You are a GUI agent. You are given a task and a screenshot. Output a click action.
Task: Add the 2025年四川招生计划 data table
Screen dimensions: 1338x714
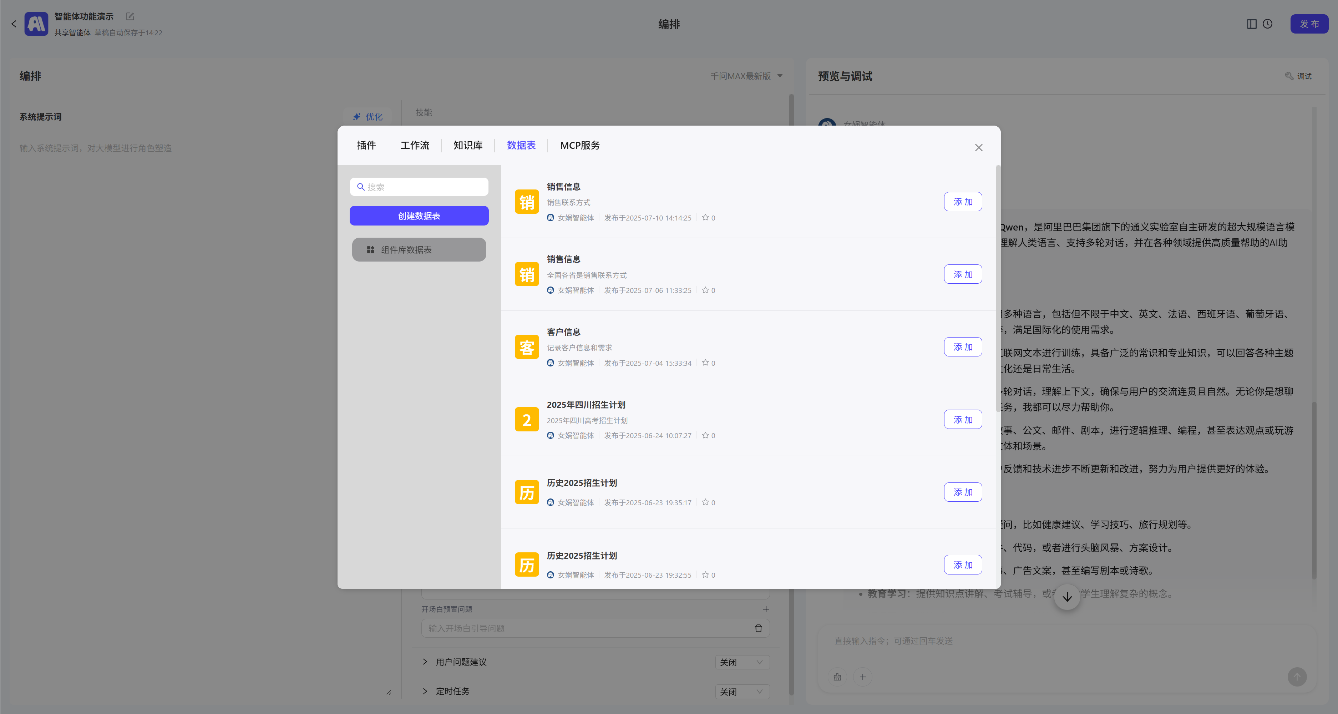point(962,420)
